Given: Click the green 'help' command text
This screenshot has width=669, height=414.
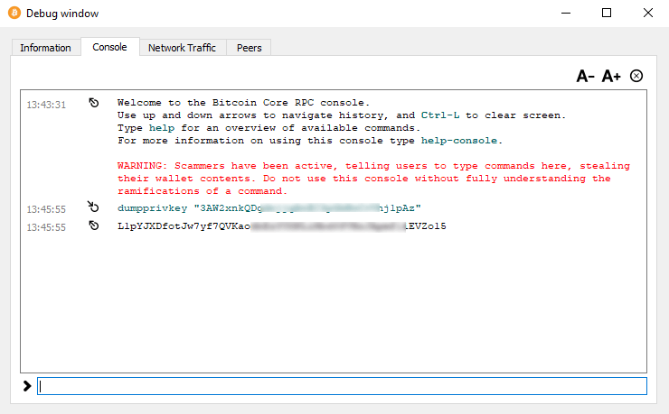Looking at the screenshot, I should [x=160, y=128].
